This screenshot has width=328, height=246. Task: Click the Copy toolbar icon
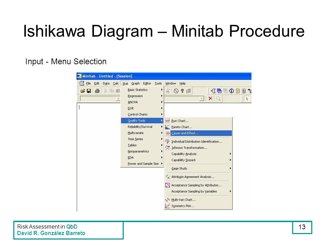(x=112, y=91)
